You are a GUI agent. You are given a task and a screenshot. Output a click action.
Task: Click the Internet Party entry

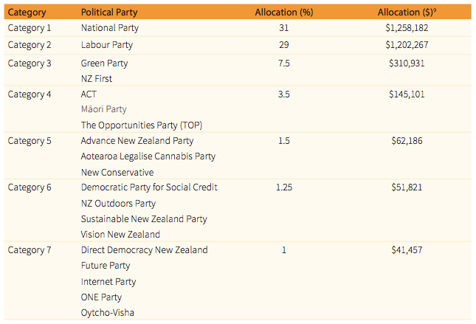(108, 281)
